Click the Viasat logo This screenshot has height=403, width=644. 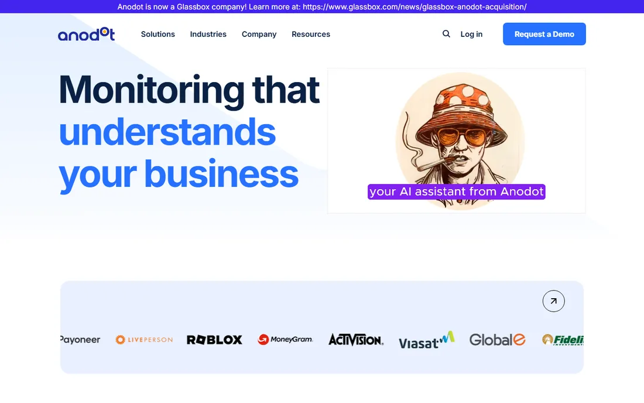point(427,340)
